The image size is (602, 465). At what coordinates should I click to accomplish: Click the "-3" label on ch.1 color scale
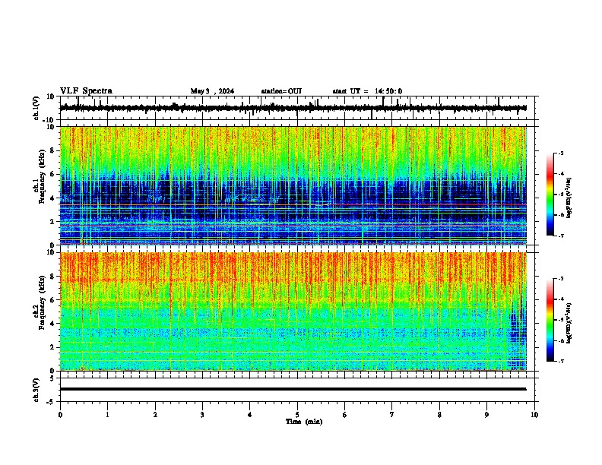click(561, 153)
